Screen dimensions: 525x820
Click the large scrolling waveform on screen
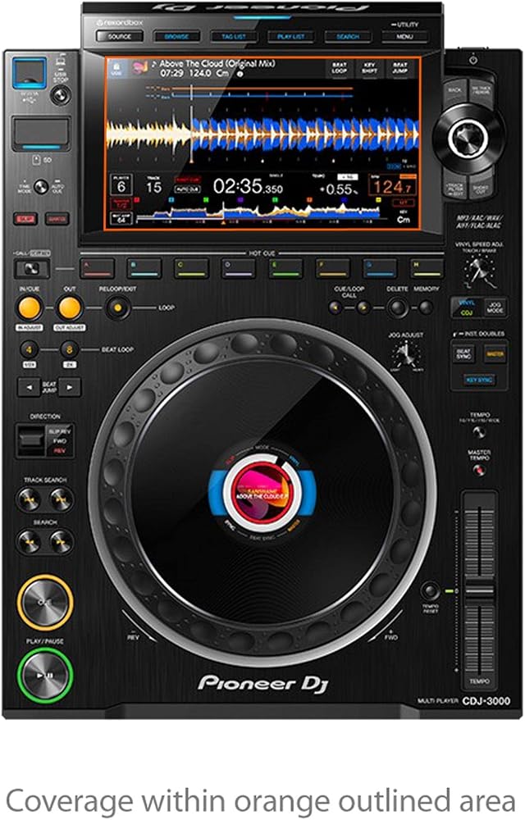[262, 134]
